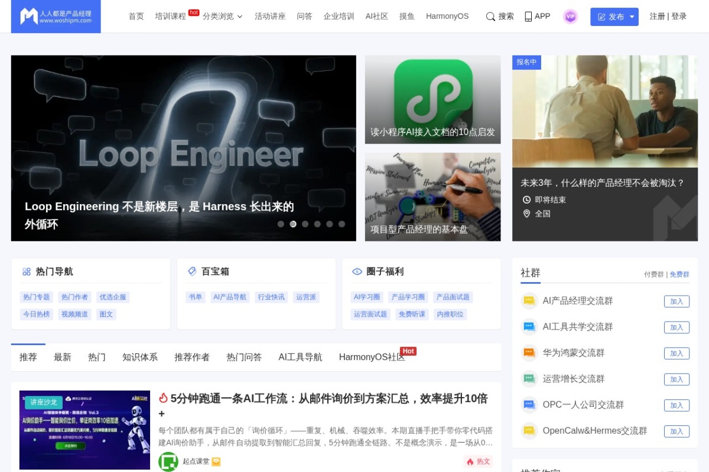The image size is (709, 472).
Task: Open the 活动讲座 menu item
Action: pyautogui.click(x=270, y=17)
